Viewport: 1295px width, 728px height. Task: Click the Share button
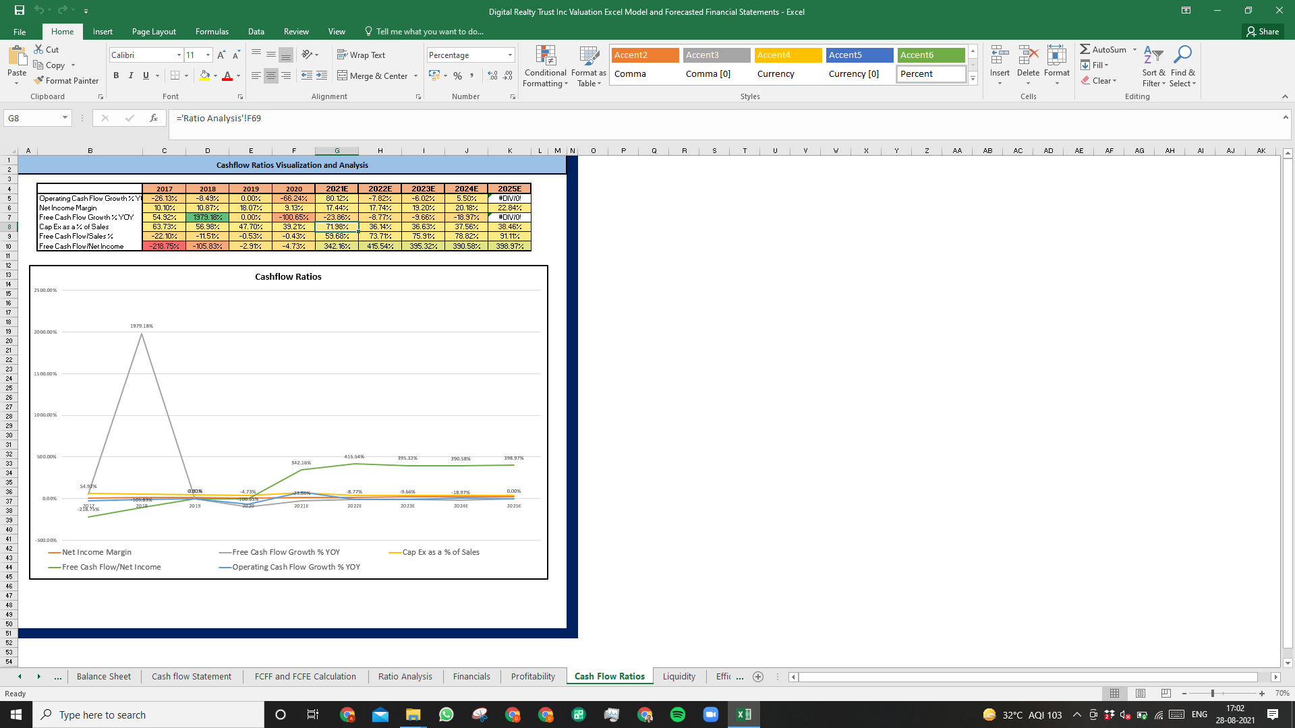click(1263, 32)
